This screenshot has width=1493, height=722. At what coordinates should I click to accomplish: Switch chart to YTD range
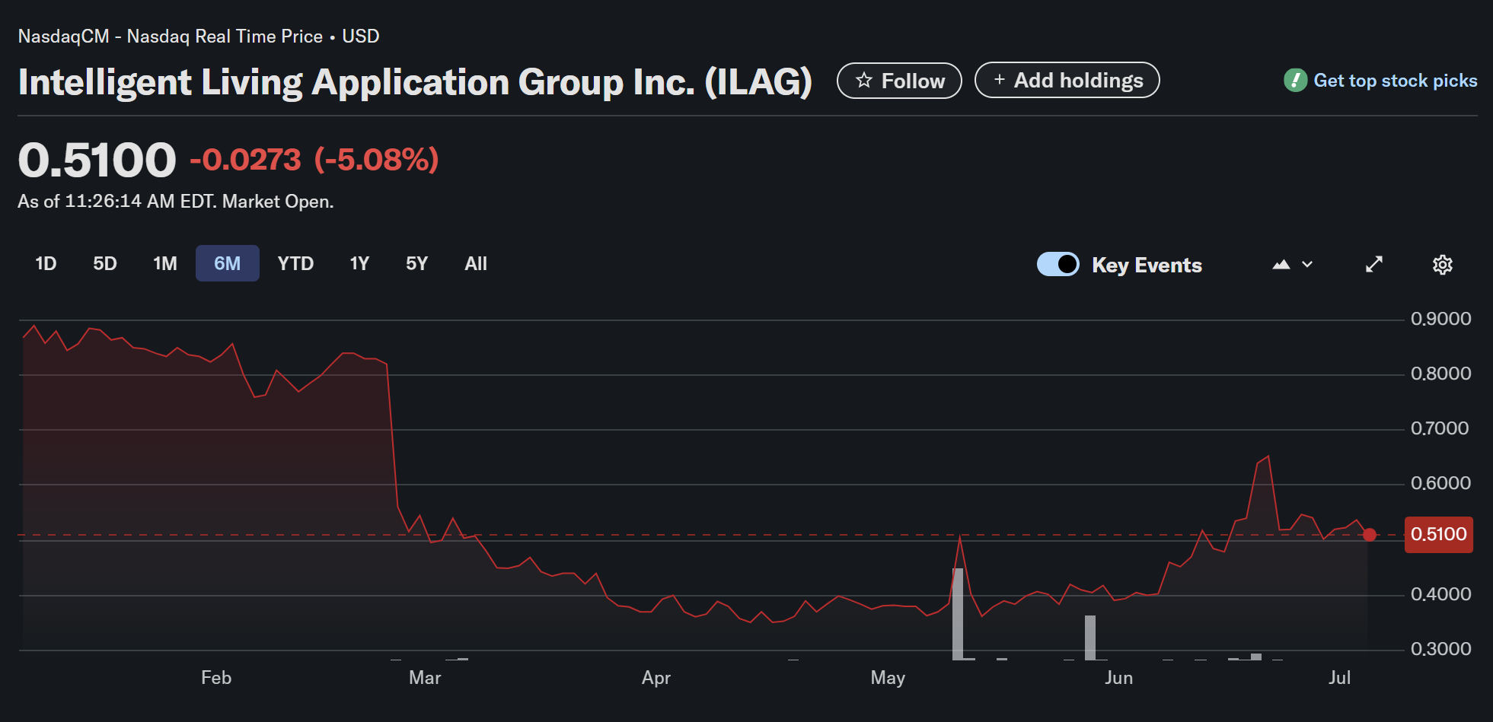[295, 263]
